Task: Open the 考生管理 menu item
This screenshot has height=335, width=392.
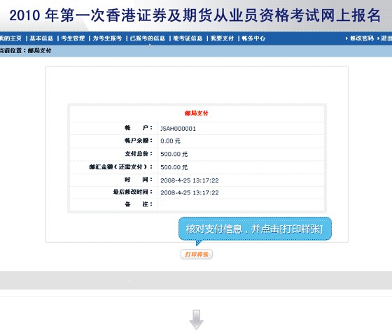Action: tap(73, 38)
